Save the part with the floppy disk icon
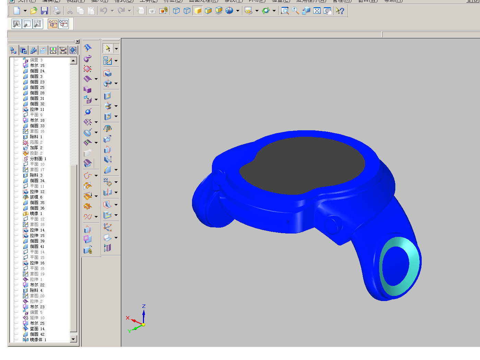This screenshot has height=360, width=480. (x=44, y=11)
